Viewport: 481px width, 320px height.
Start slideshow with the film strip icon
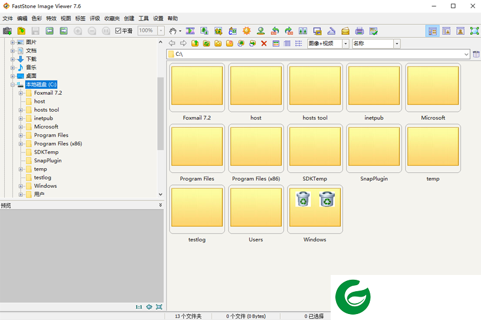point(190,31)
